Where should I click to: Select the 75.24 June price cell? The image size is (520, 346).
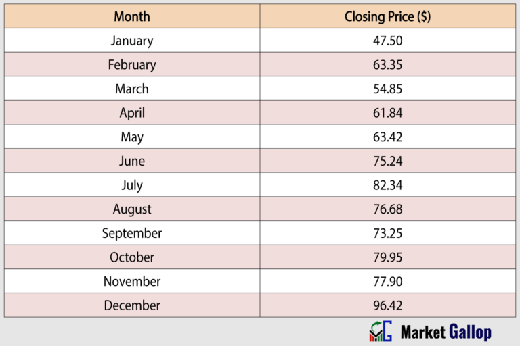tap(387, 161)
